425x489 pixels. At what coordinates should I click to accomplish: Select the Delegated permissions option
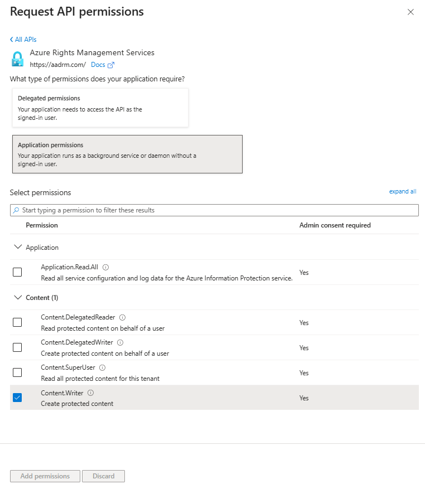pos(100,108)
